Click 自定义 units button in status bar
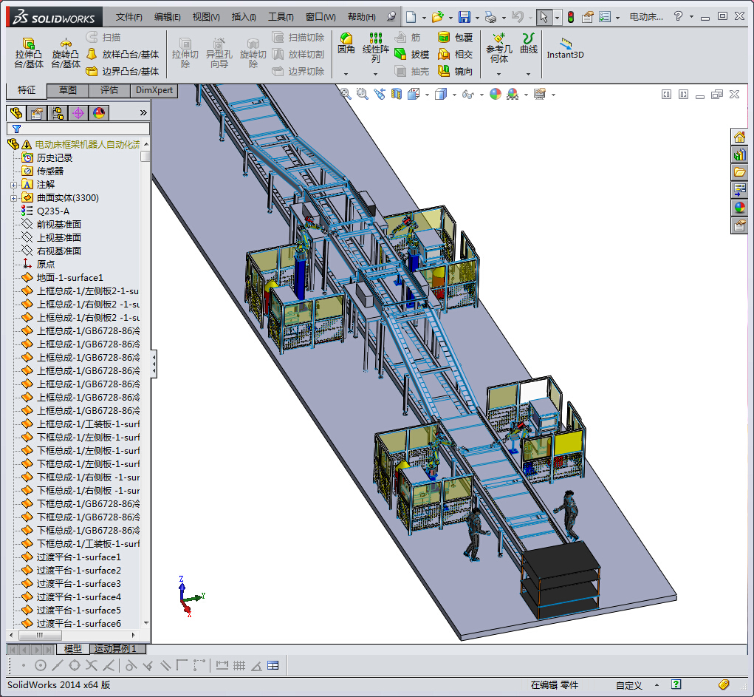The width and height of the screenshot is (754, 697). pos(629,685)
